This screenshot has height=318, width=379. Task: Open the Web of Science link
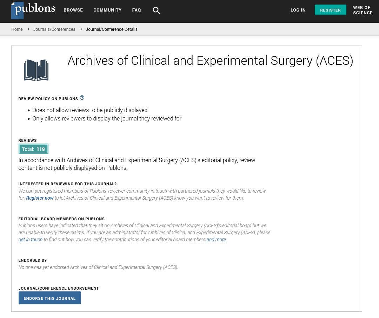click(x=363, y=10)
